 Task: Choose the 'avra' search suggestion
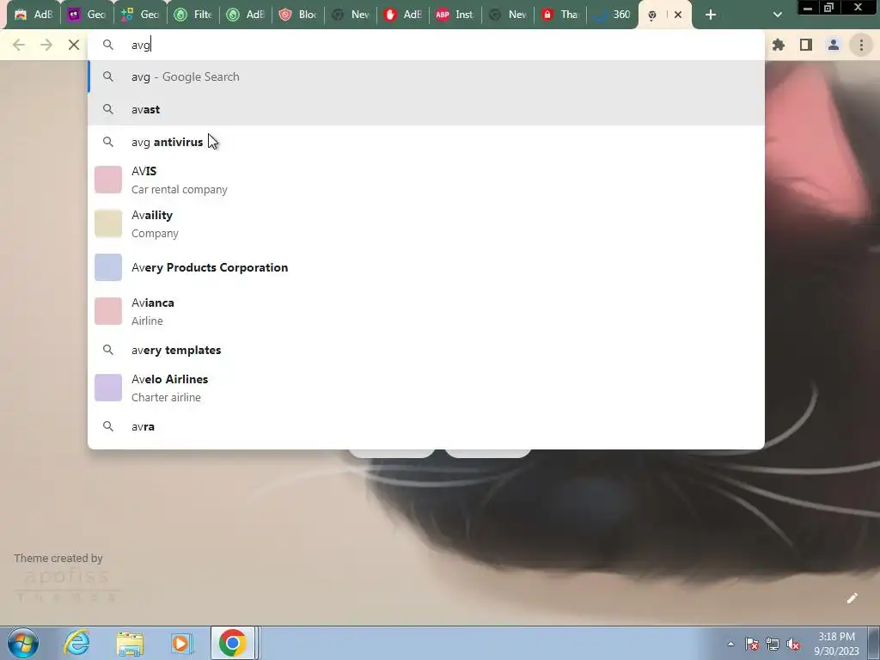(426, 426)
